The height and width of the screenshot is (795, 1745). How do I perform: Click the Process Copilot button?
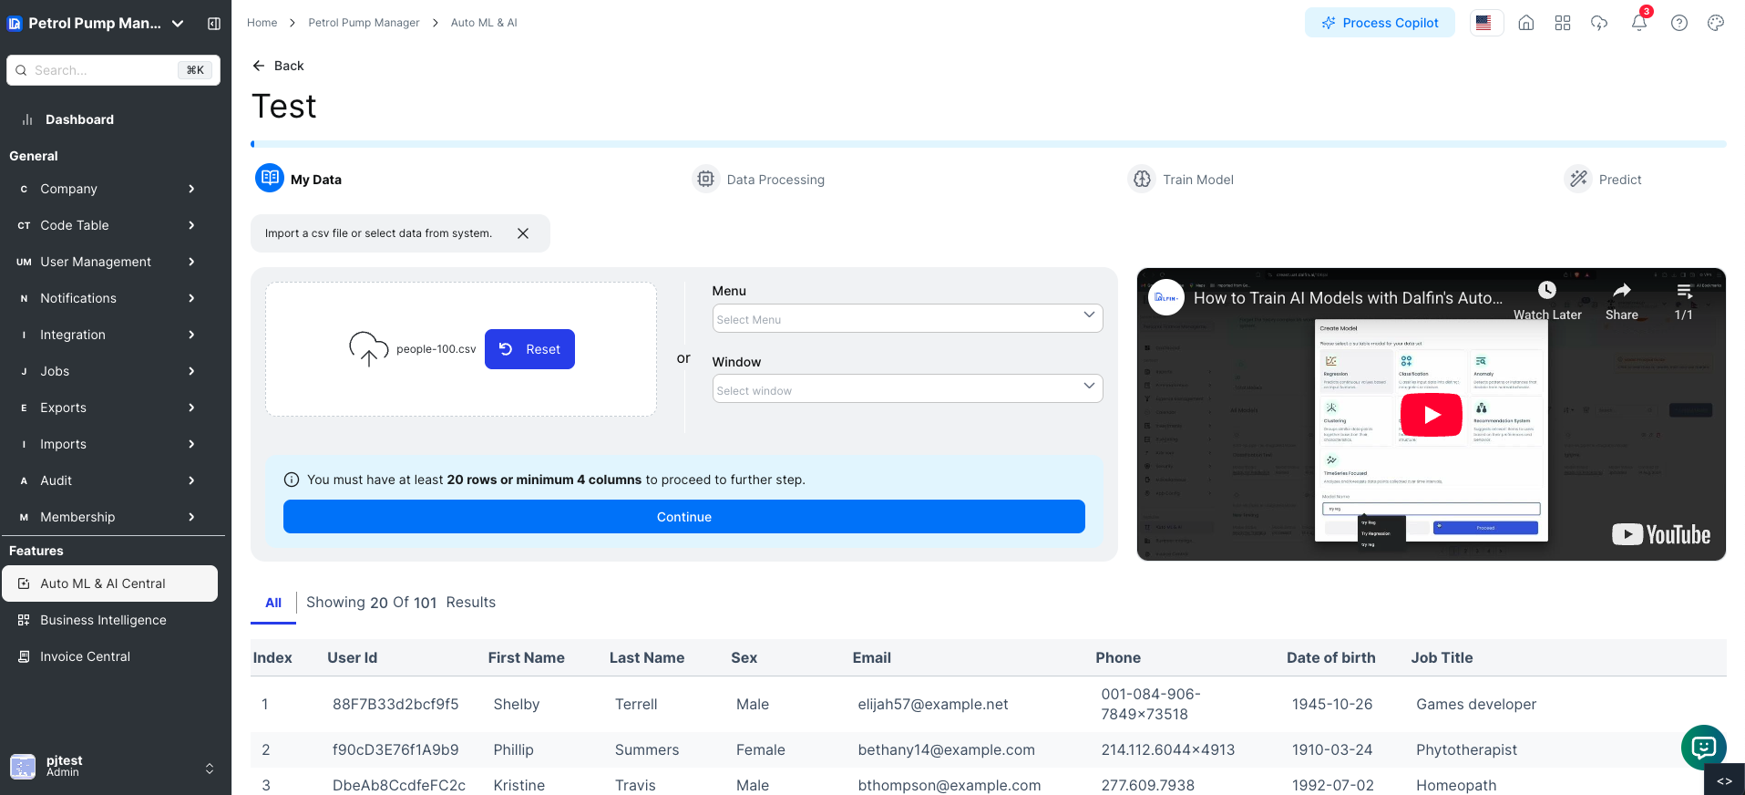point(1380,23)
